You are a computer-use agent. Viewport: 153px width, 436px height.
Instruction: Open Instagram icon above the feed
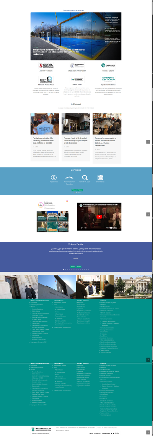67,201
